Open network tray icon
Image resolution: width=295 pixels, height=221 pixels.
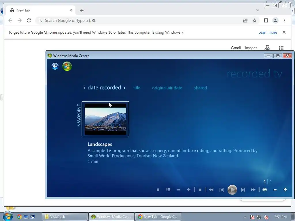[259, 217]
